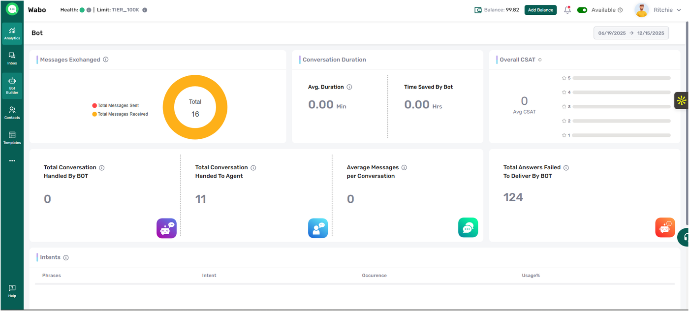Select start date 06/19/2025
This screenshot has width=689, height=311.
(x=612, y=33)
